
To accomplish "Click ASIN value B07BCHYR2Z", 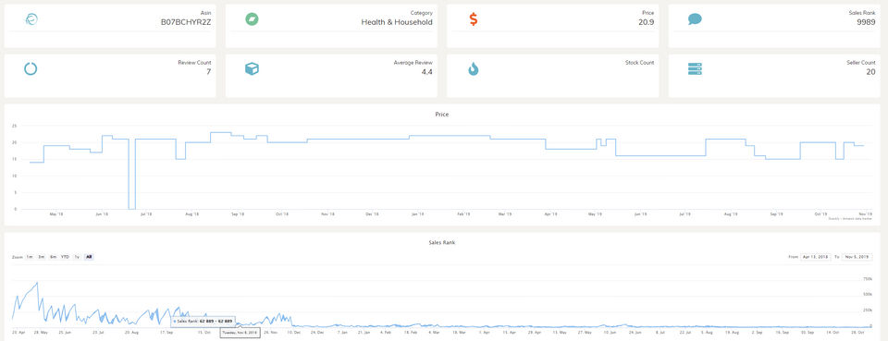I will tap(186, 22).
